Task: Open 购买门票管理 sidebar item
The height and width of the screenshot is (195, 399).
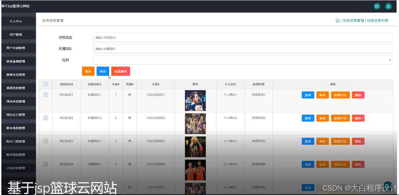Action: (19, 142)
